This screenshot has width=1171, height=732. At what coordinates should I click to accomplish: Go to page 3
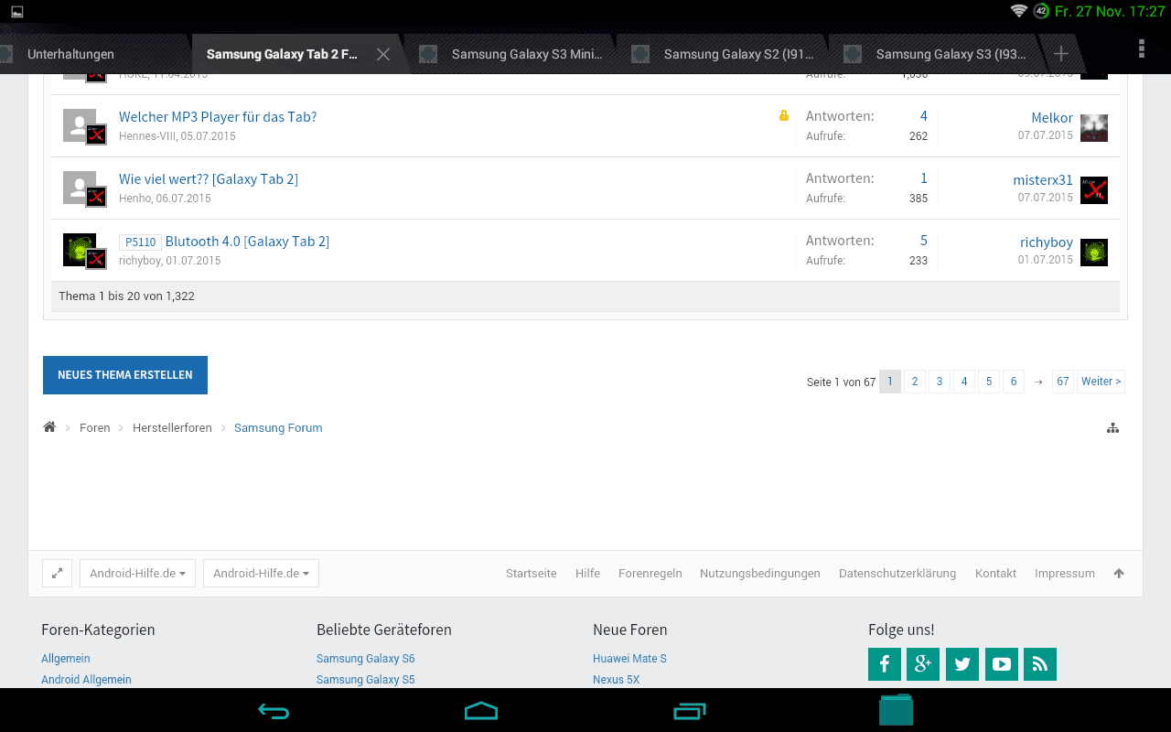[x=940, y=382]
